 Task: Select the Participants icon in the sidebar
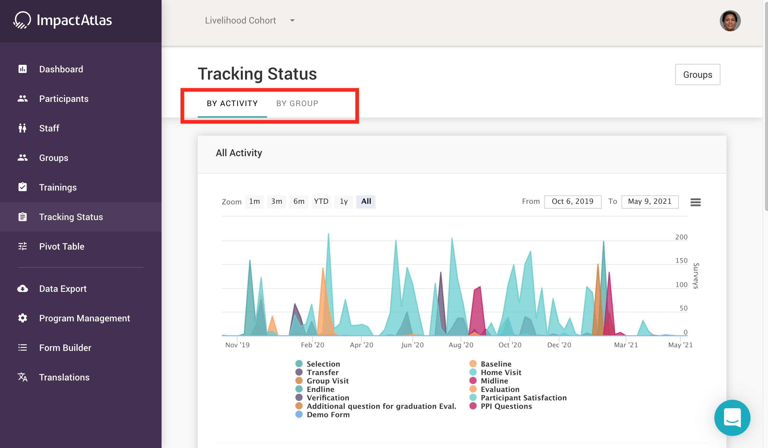[x=23, y=98]
